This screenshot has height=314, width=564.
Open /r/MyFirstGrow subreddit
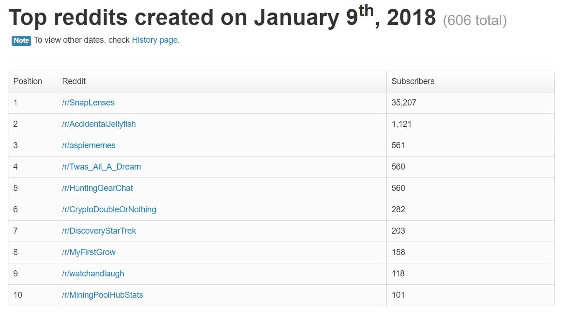click(89, 252)
